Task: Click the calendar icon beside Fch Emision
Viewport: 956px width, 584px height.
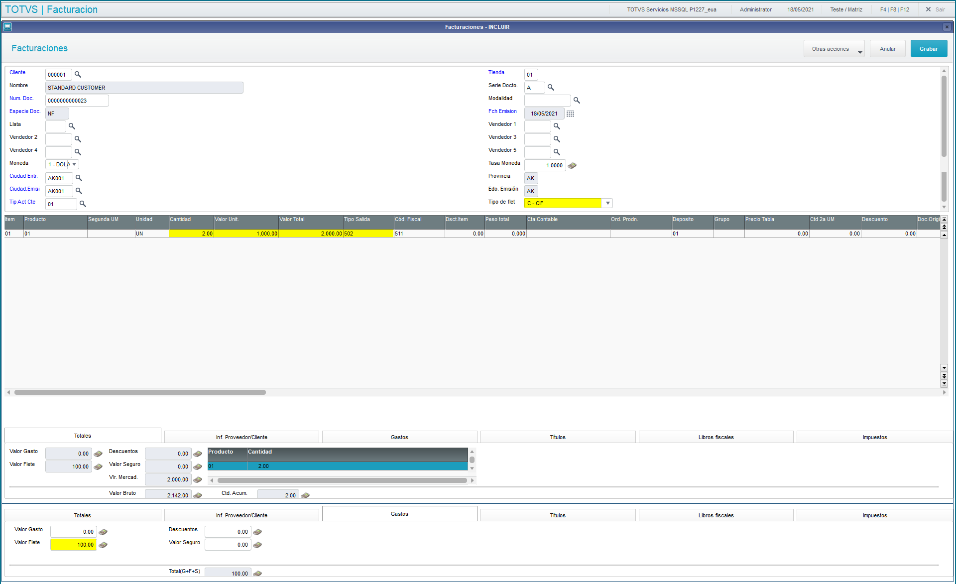Action: (571, 114)
